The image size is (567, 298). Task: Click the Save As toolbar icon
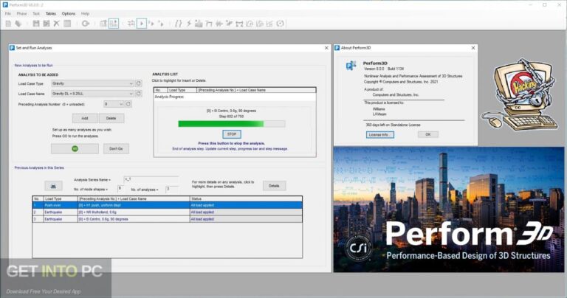point(47,24)
